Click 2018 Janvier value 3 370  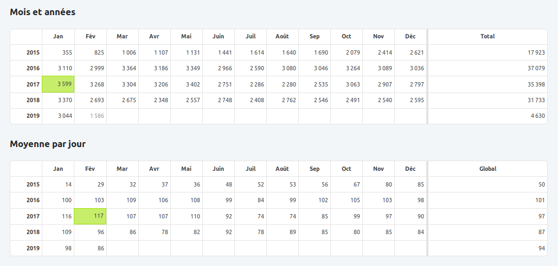[65, 100]
